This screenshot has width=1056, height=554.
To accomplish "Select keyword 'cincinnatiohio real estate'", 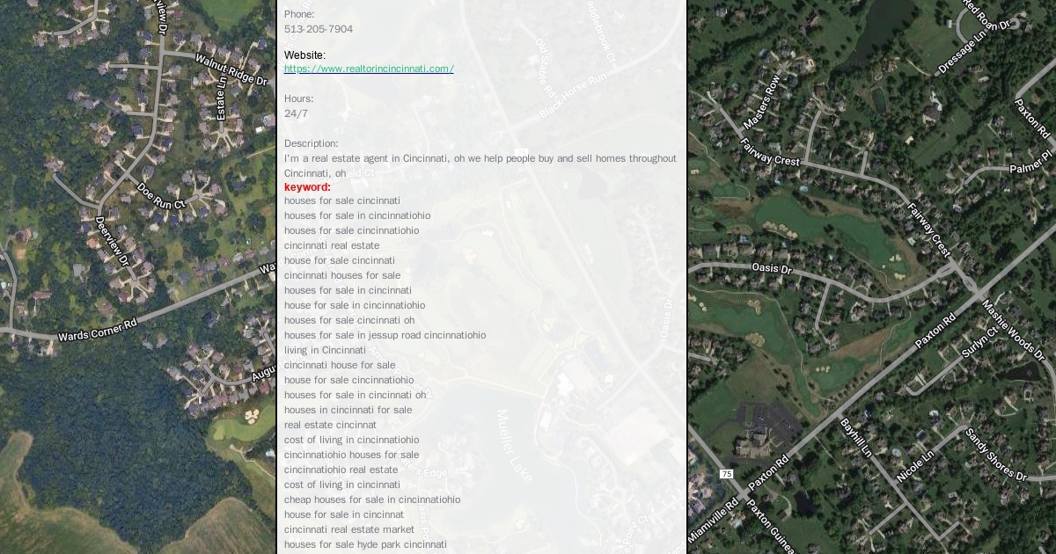I will (x=341, y=470).
